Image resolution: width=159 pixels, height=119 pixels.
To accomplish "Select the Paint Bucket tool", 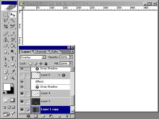I will pyautogui.click(x=13, y=46).
